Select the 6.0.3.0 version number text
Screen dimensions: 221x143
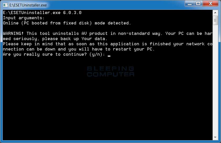[72, 13]
